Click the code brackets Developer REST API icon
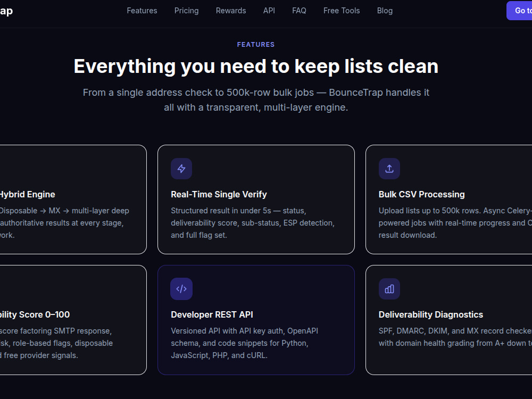 coord(181,289)
